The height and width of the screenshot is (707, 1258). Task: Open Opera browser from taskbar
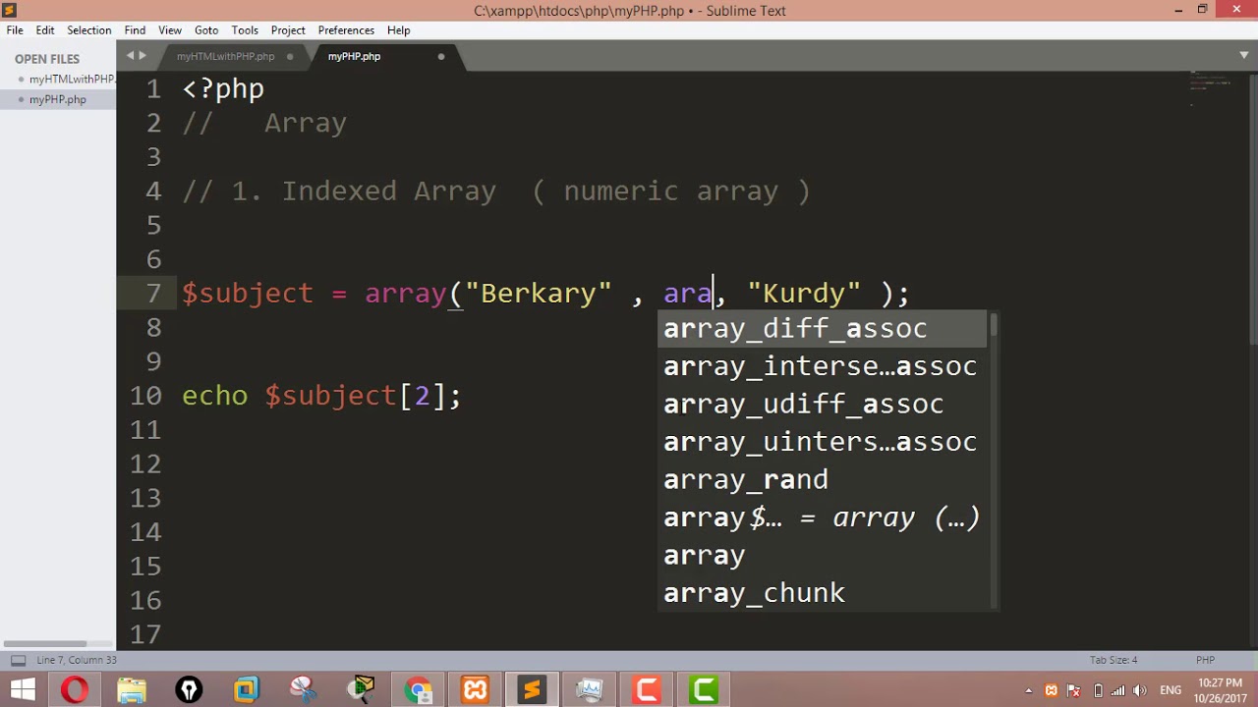pos(75,690)
